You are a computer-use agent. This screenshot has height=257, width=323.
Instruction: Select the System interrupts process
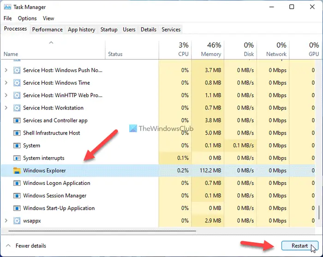coord(158,158)
